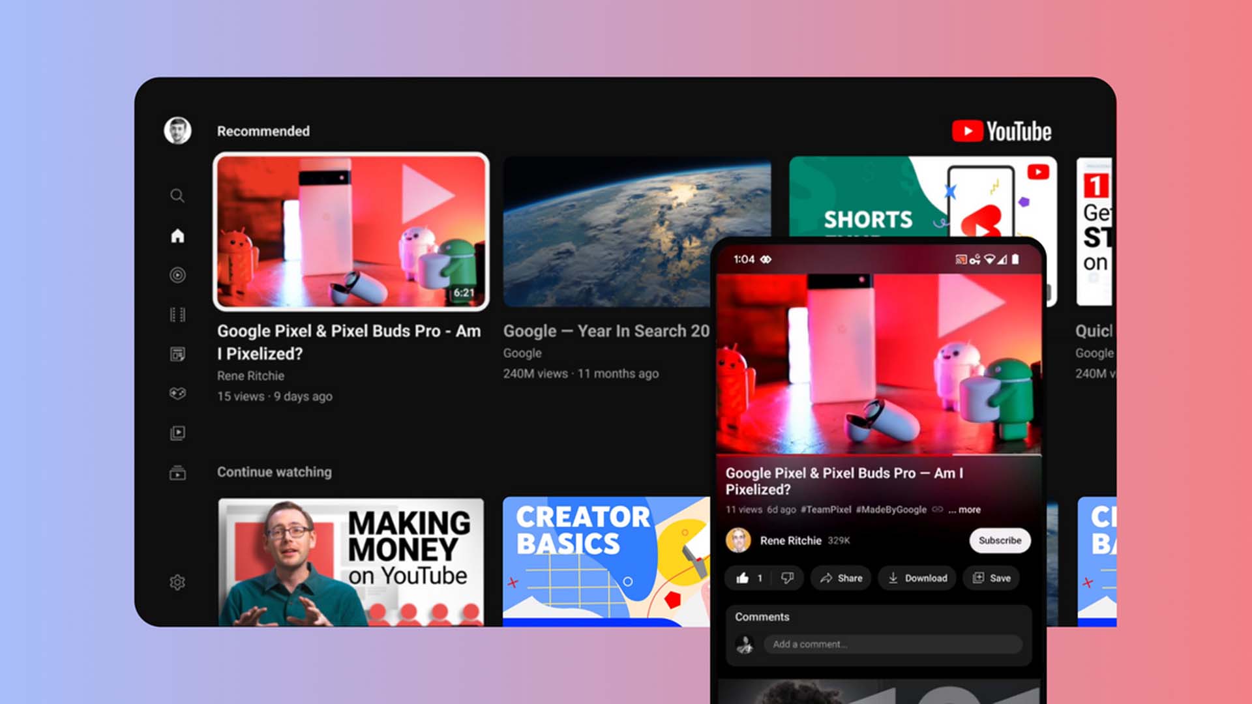Open the Library icon in the sidebar
Image resolution: width=1252 pixels, height=704 pixels.
click(x=177, y=433)
